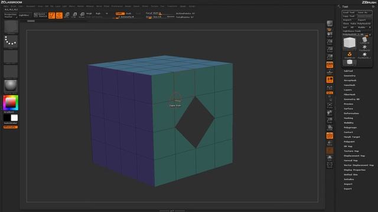The height and width of the screenshot is (212, 378).
Task: Click the Xpose icon
Action: point(330,165)
